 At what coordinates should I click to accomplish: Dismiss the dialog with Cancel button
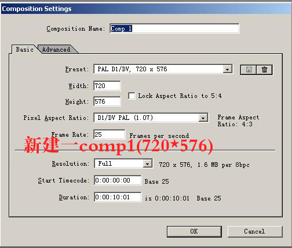tap(255, 231)
